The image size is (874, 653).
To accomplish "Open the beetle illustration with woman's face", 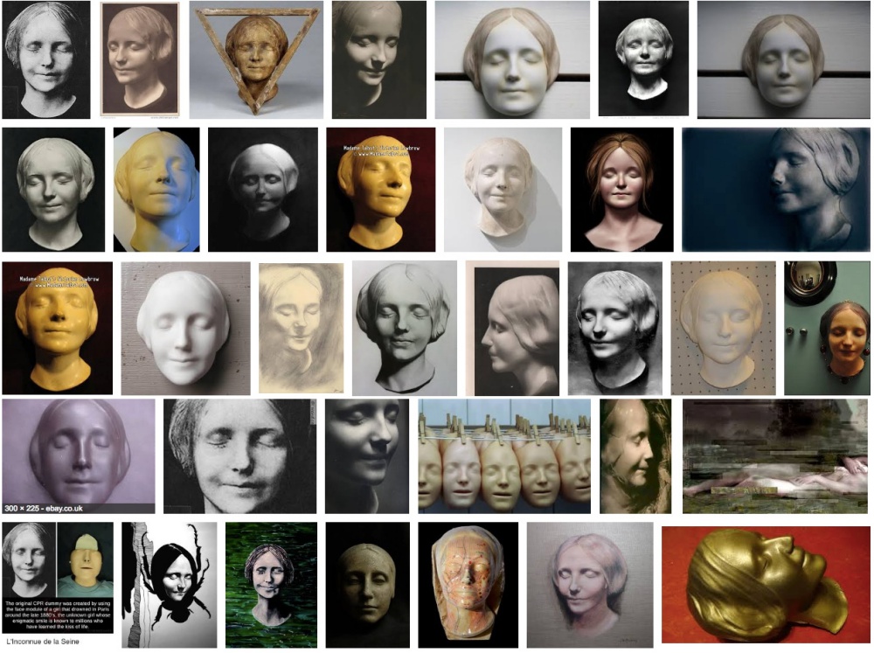I will 170,585.
